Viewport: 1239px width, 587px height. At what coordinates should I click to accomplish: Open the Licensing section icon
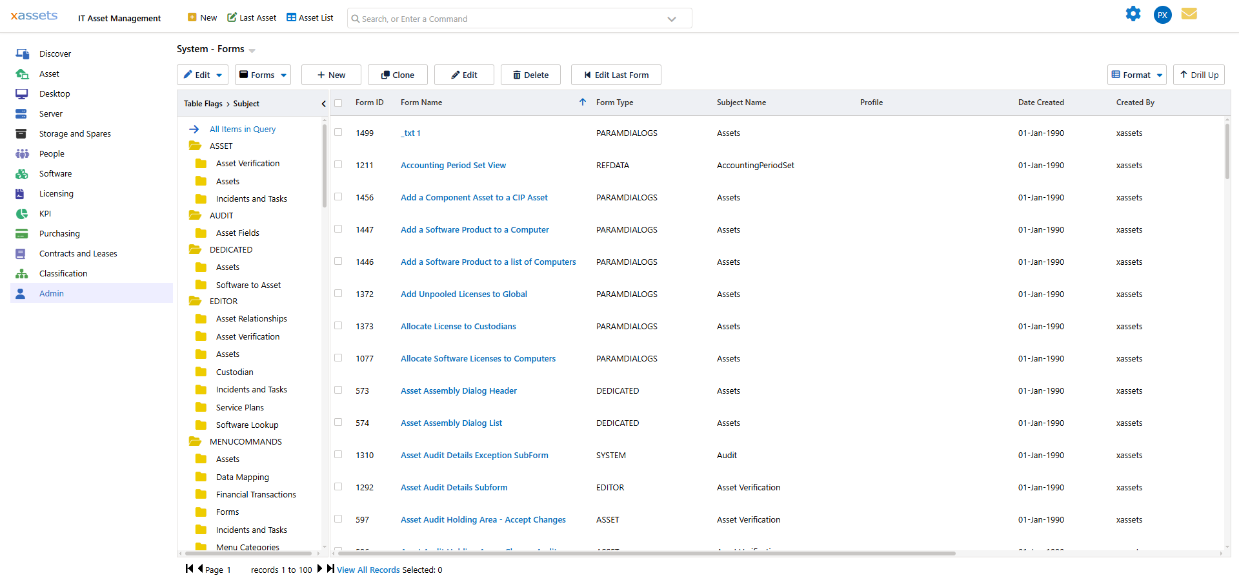[x=22, y=193]
